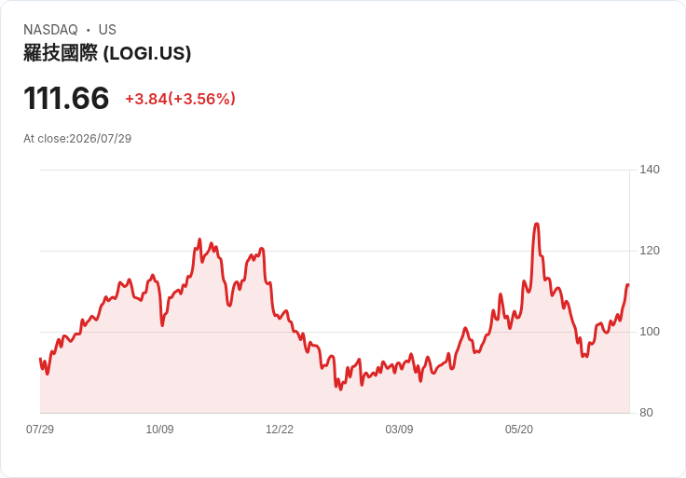This screenshot has height=478, width=686.
Task: Click the 05/20 x-axis date label
Action: click(519, 429)
